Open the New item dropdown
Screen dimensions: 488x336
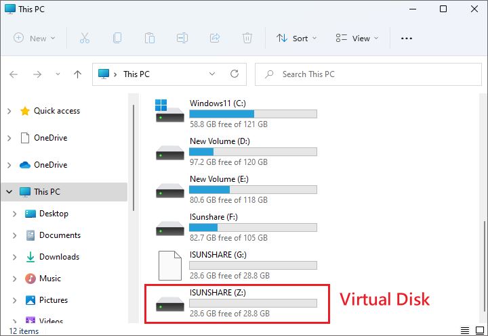coord(35,39)
